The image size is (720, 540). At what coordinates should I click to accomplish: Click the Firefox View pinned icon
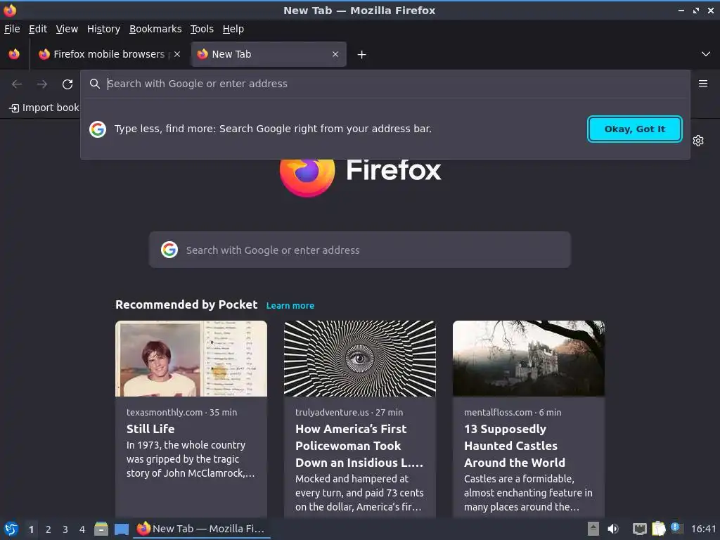point(14,54)
